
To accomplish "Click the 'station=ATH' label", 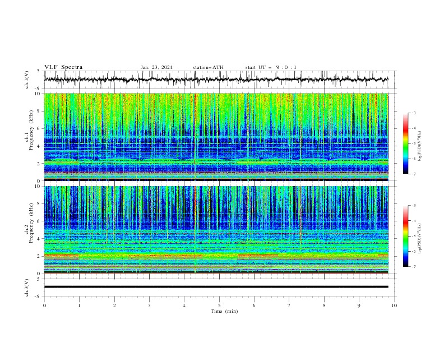I will (208, 67).
